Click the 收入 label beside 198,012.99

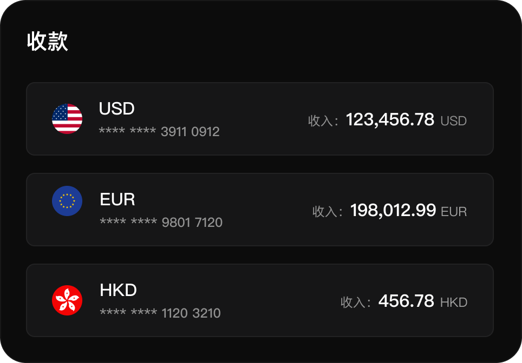327,212
